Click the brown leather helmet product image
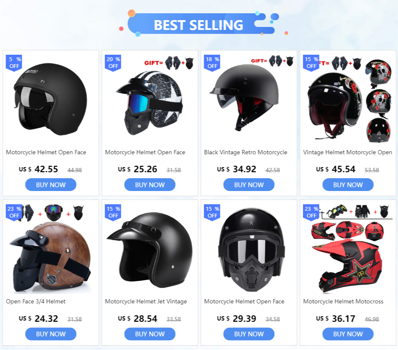398x350 pixels. pos(50,256)
